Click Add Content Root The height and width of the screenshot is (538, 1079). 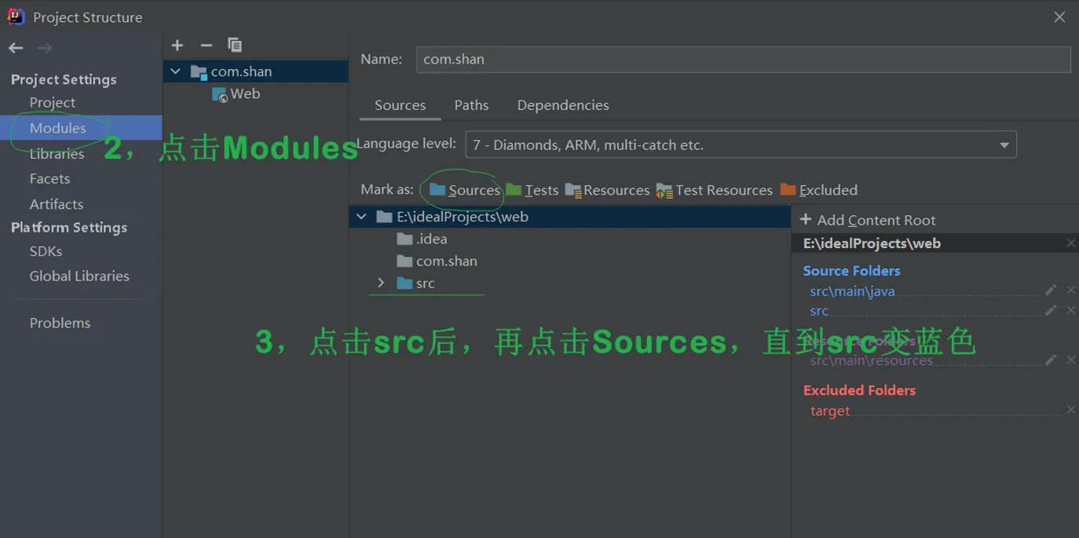[x=868, y=220]
